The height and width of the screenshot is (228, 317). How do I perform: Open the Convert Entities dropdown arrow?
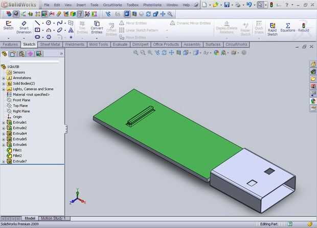(97, 38)
